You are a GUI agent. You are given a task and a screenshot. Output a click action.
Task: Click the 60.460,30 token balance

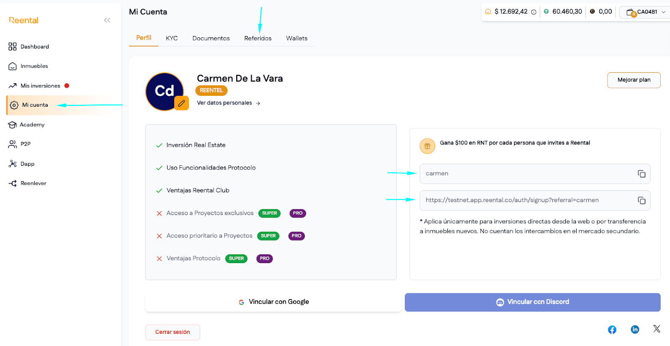click(x=567, y=12)
